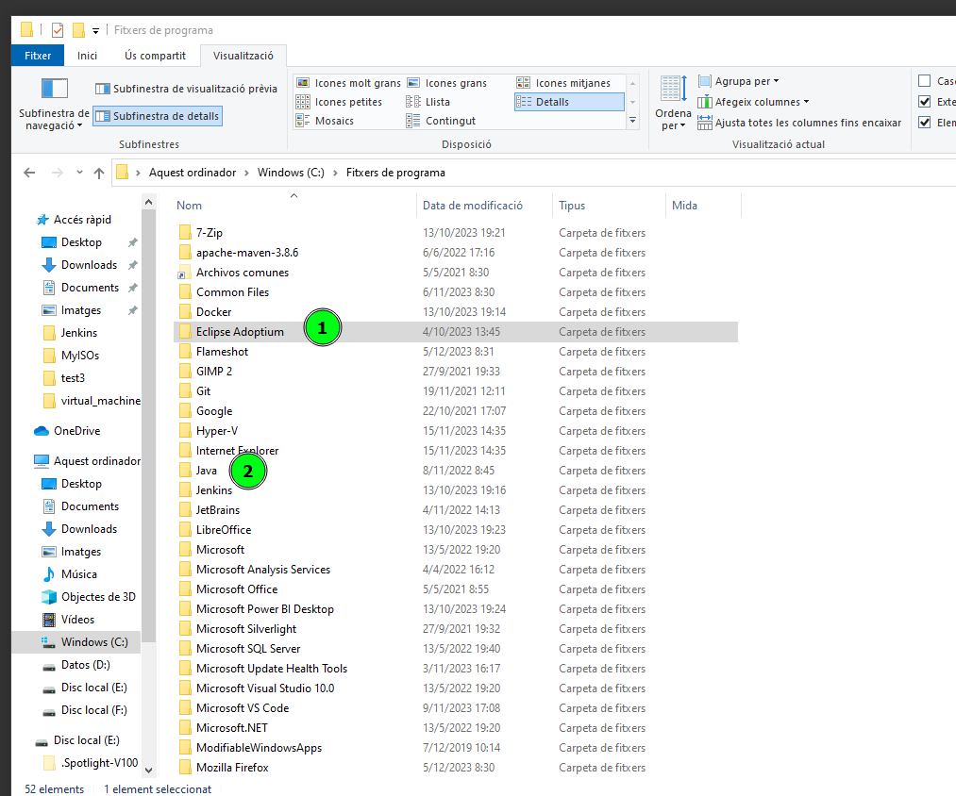Open the Afegeix columnes dropdown

(754, 102)
